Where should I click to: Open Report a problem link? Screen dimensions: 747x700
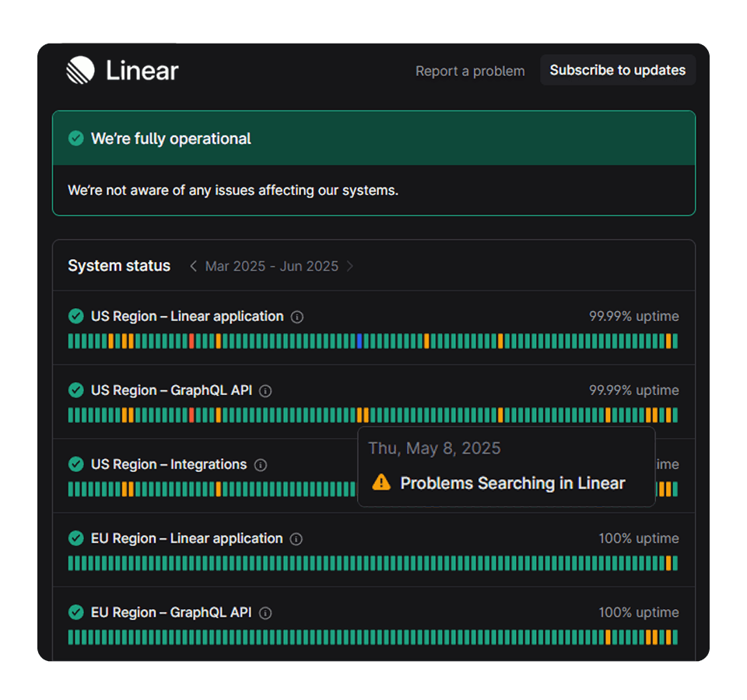pos(470,71)
